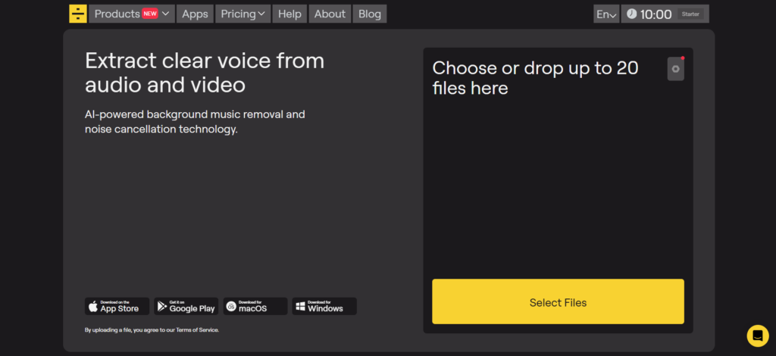Click the yellow site logo icon
Viewport: 776px width, 356px height.
click(x=77, y=14)
